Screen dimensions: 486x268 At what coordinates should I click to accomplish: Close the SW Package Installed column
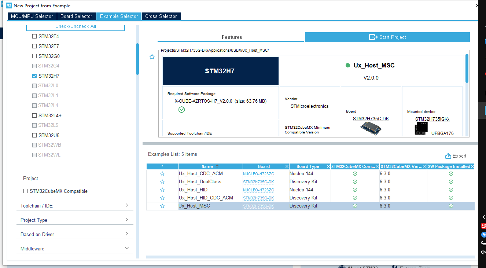[472, 166]
